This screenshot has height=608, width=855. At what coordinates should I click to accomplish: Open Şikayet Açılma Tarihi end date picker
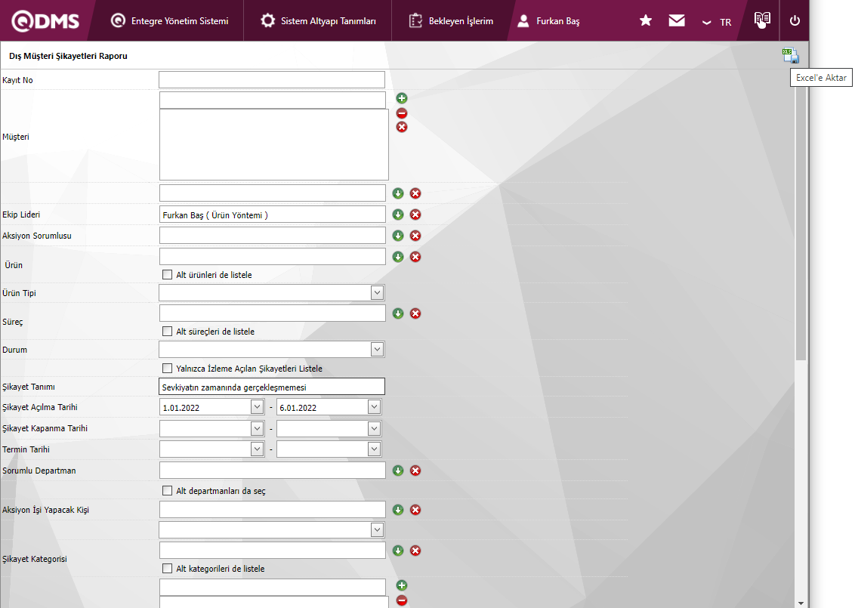click(x=374, y=407)
